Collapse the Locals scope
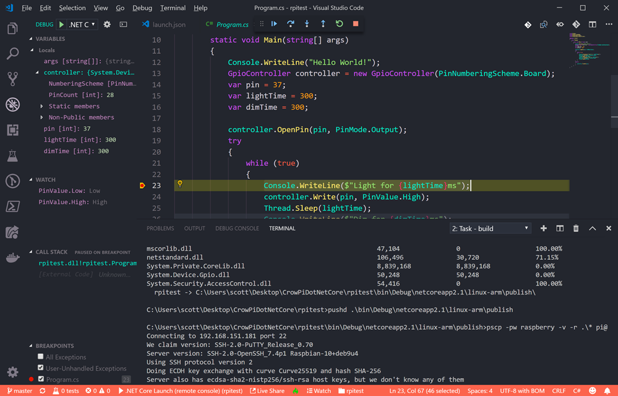618x396 pixels. tap(32, 50)
